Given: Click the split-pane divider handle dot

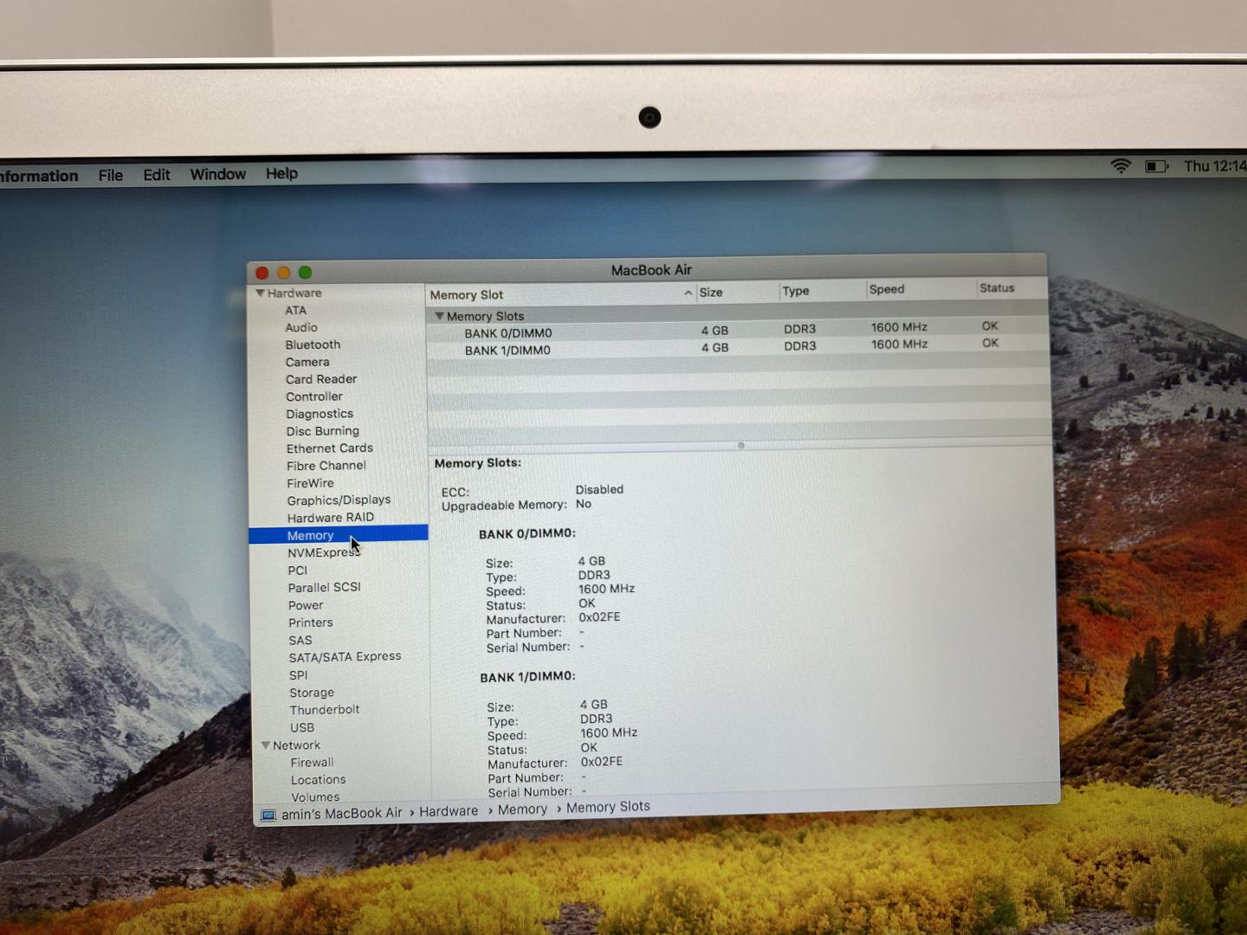Looking at the screenshot, I should tap(741, 446).
